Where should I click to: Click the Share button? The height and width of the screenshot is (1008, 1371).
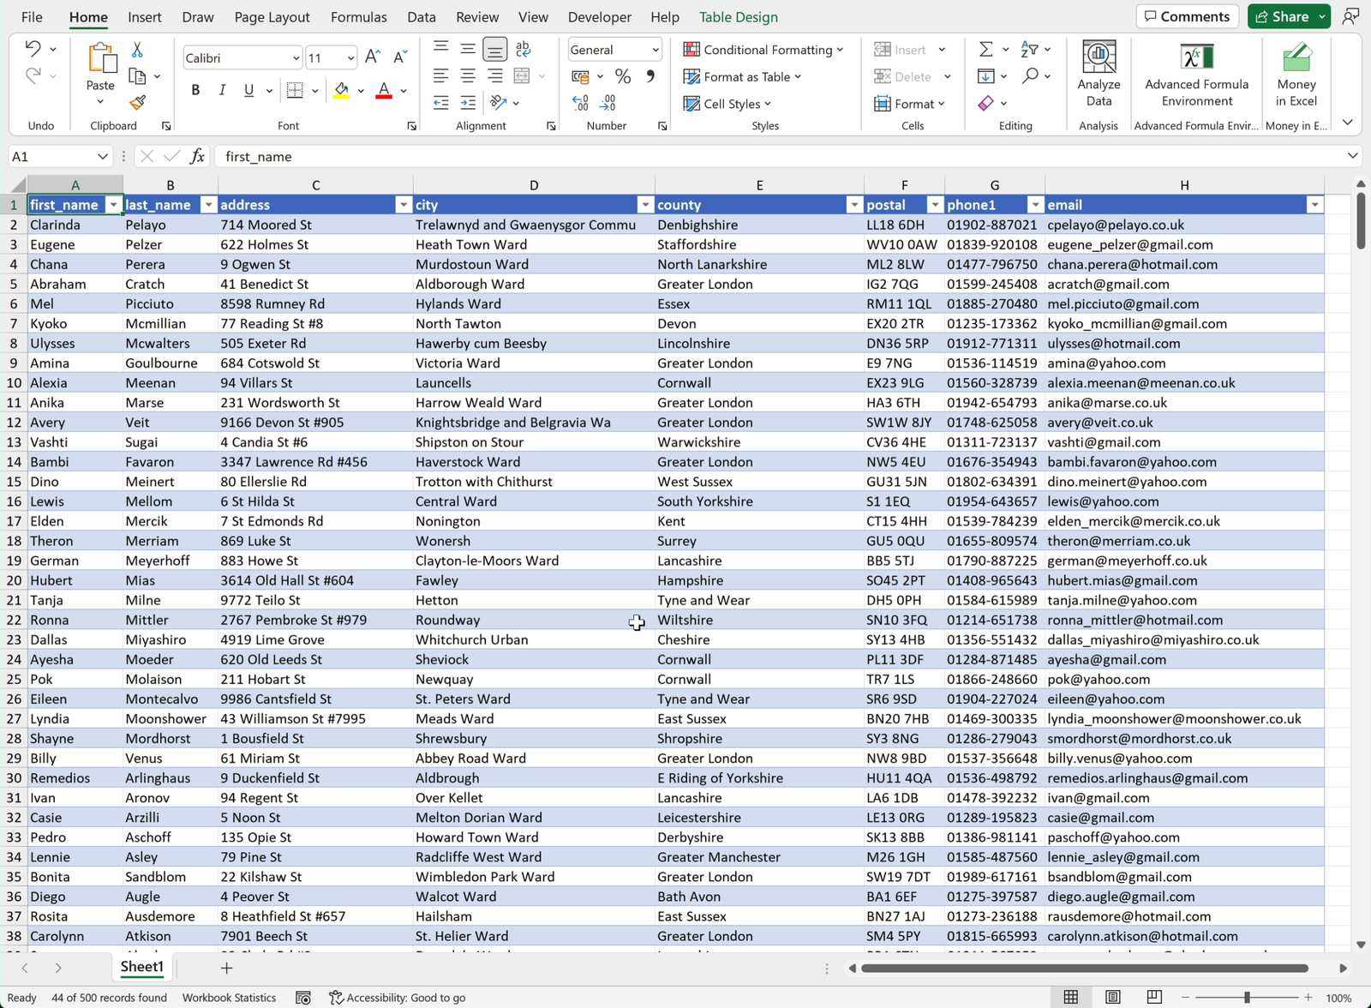pyautogui.click(x=1281, y=16)
